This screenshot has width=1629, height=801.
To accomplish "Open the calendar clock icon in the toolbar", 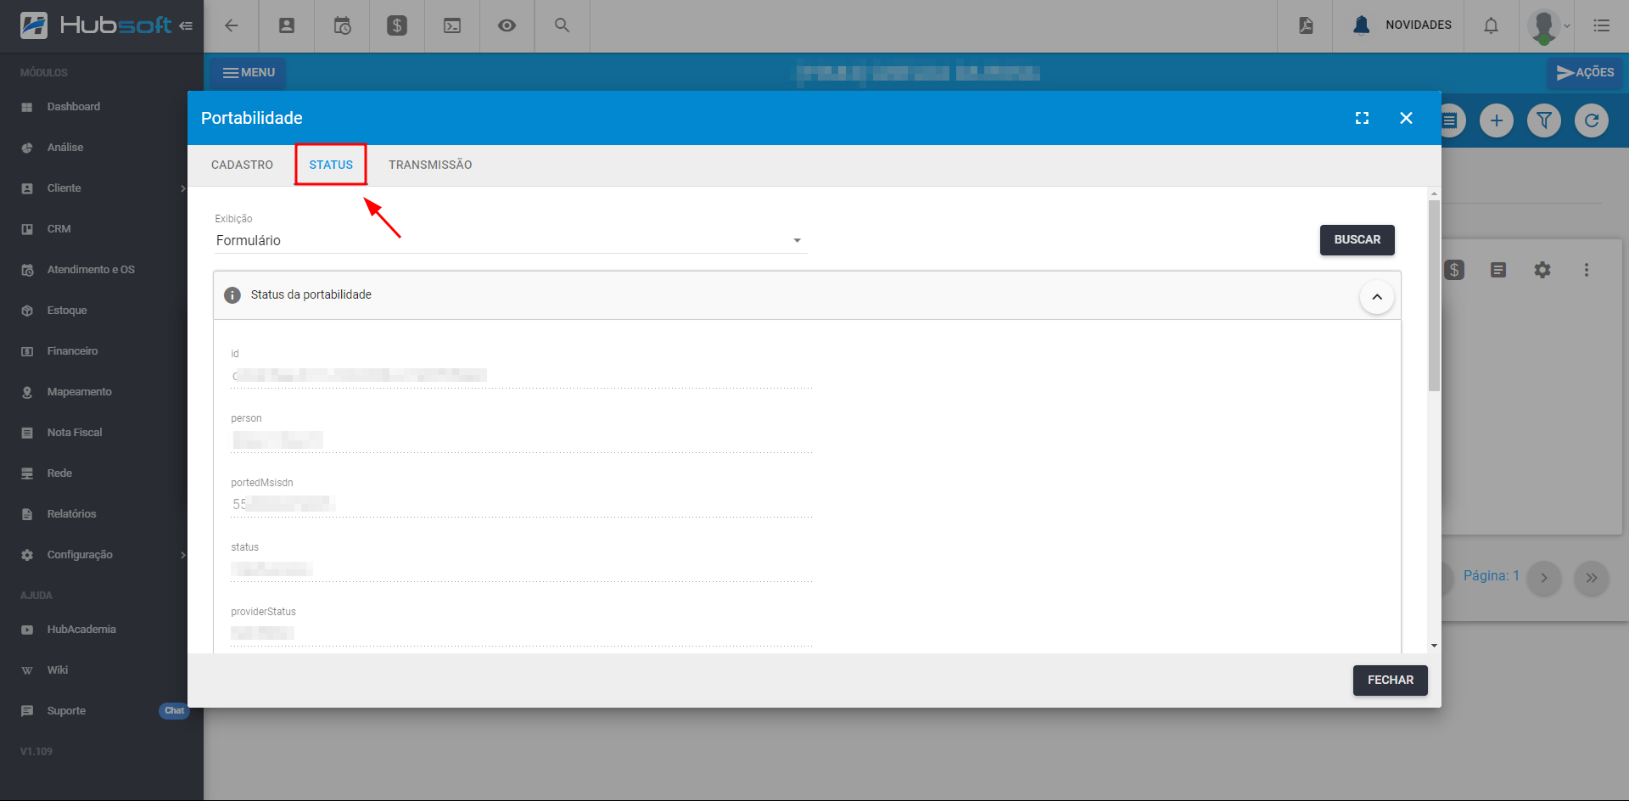I will tap(342, 25).
